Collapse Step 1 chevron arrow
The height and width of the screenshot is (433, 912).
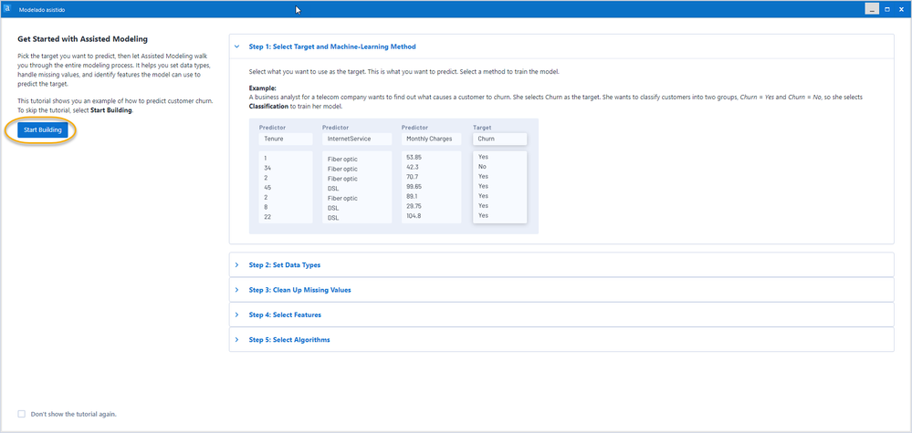236,46
